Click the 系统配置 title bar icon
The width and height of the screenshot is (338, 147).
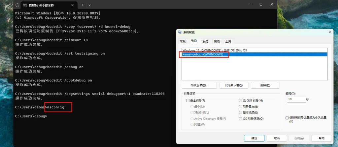[x=180, y=32]
